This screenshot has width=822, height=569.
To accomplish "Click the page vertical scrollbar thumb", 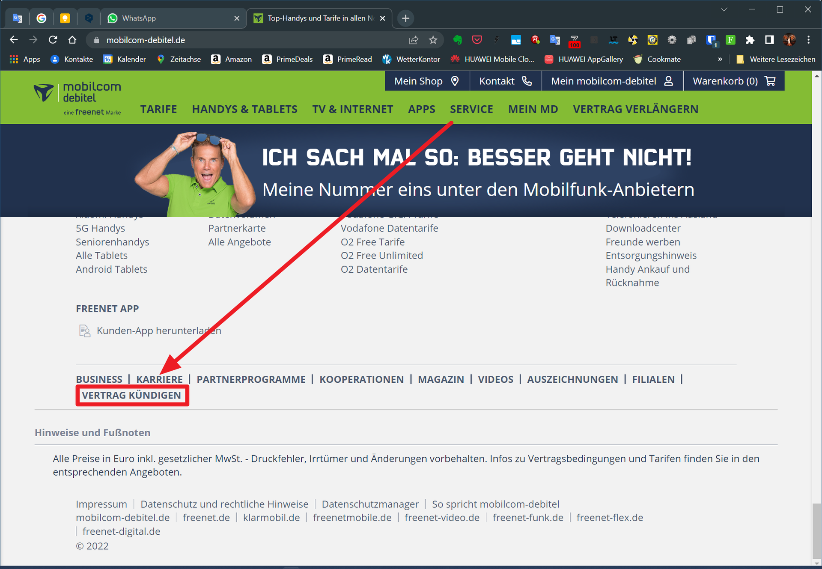I will 817,530.
